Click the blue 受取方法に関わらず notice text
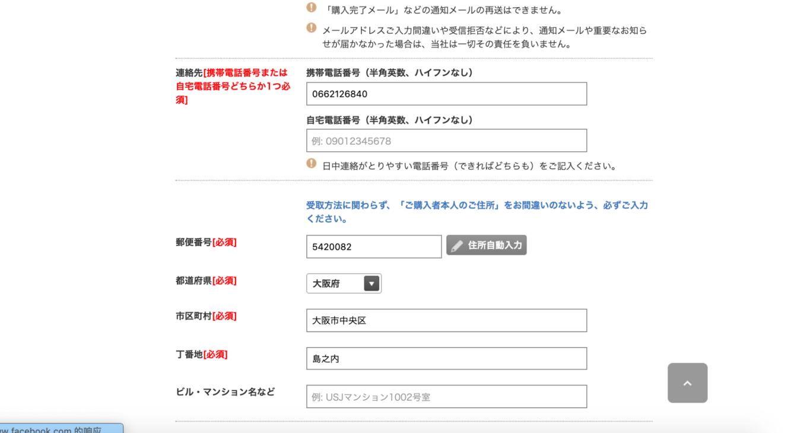 click(477, 212)
